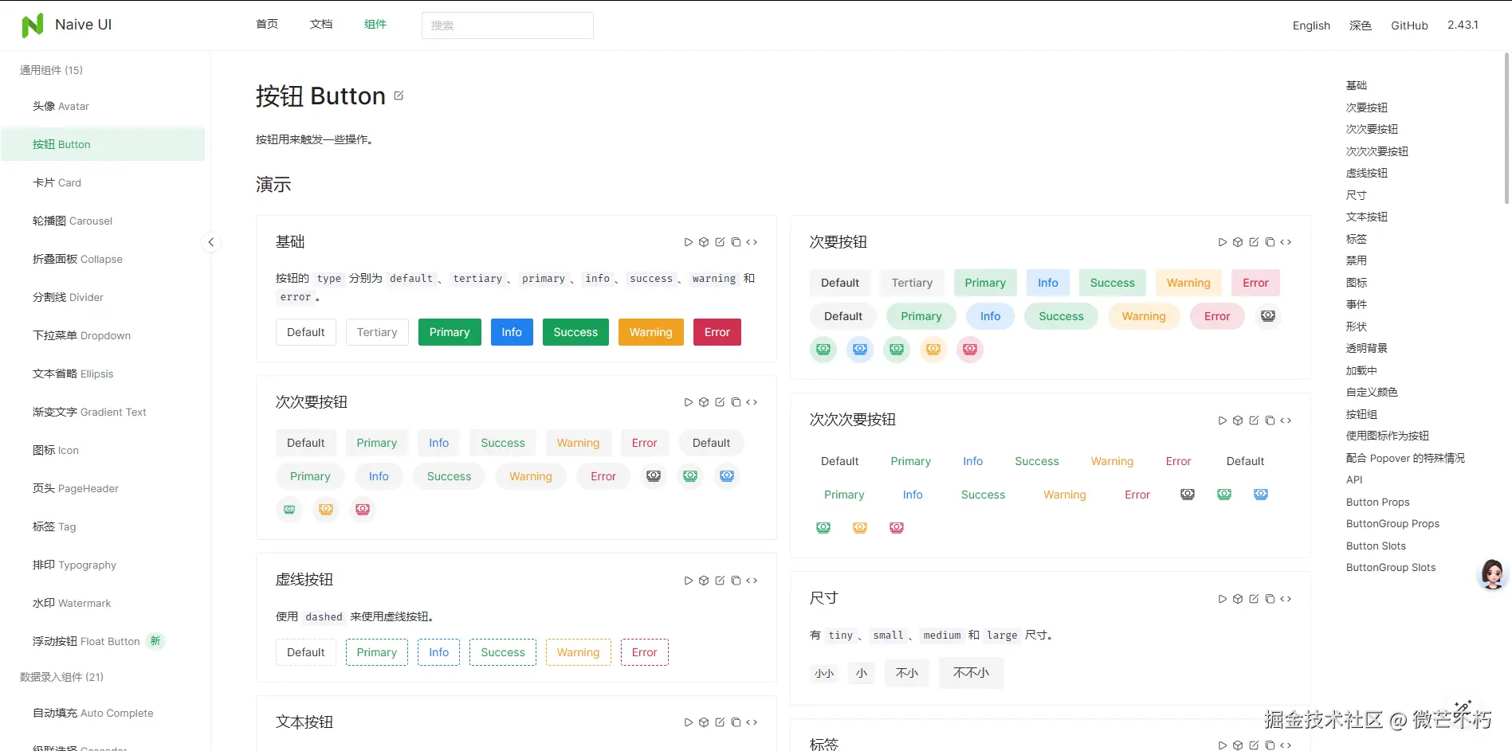Open 头像 Avatar in the sidebar
Screen dimensions: 1512x751
pos(103,106)
